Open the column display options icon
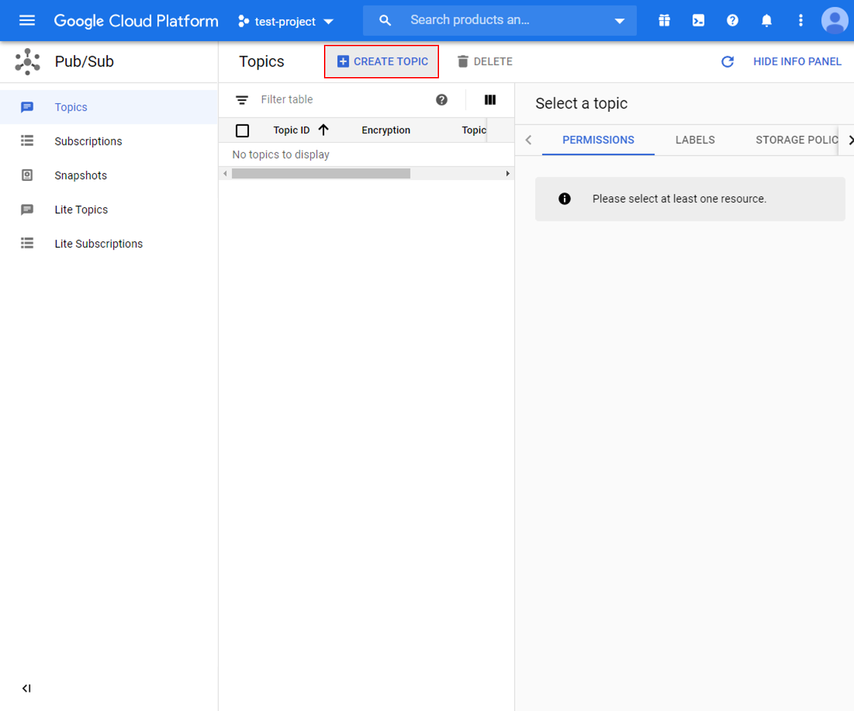This screenshot has height=711, width=854. (490, 100)
